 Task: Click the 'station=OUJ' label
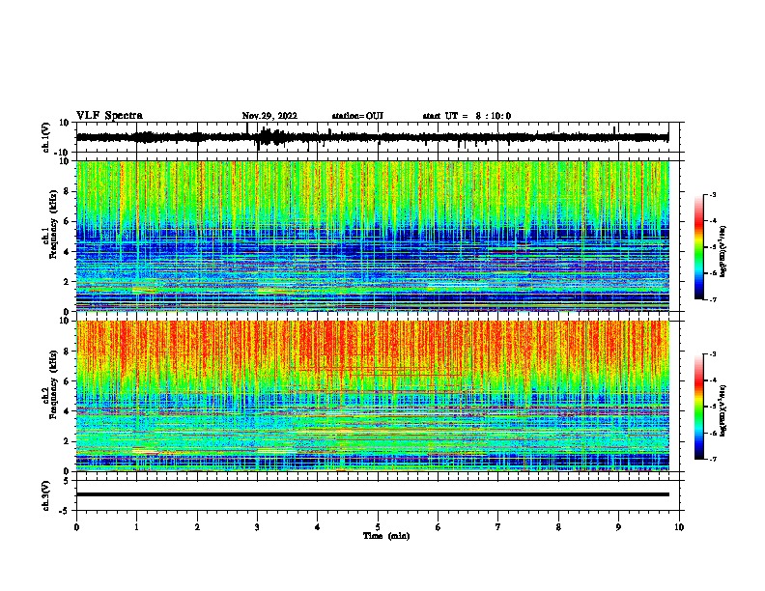[x=357, y=116]
